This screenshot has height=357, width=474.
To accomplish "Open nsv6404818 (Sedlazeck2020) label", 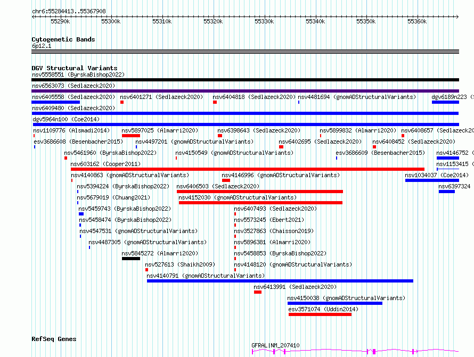I will 254,97.
